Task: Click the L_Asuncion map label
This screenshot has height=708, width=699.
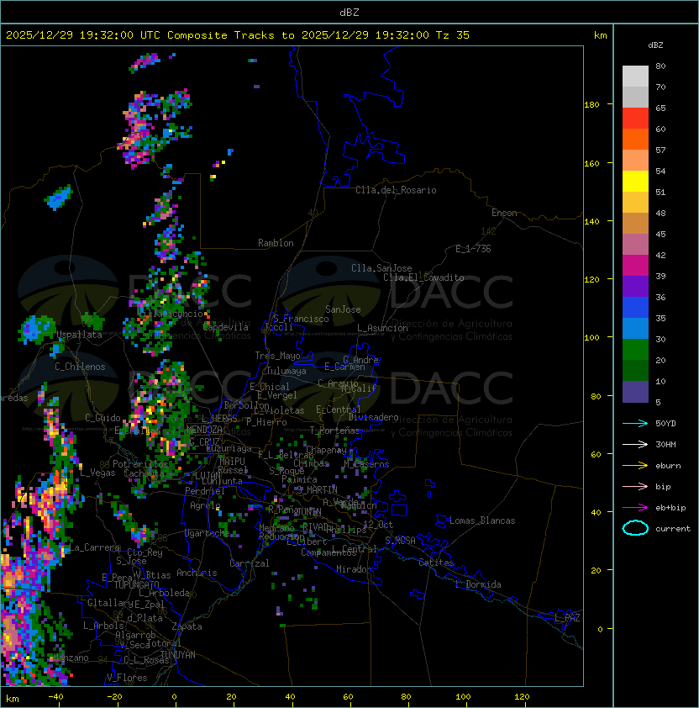Action: tap(382, 328)
